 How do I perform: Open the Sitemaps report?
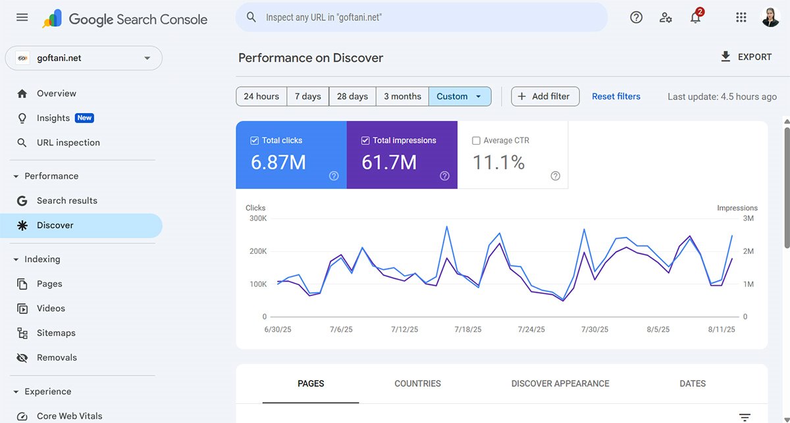[x=56, y=333]
